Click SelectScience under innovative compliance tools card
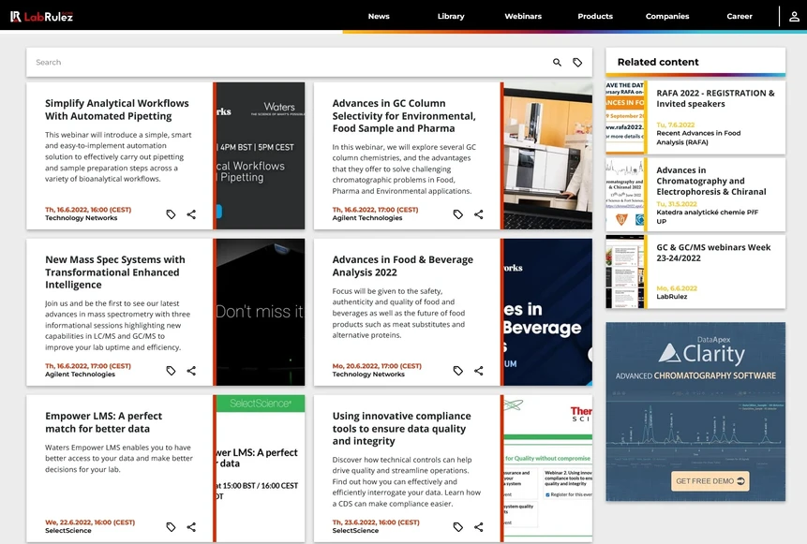807x544 pixels. [355, 531]
